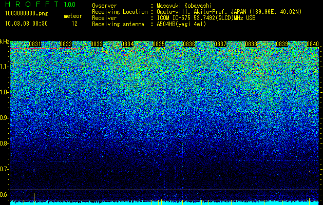Click the 0836 time marker
The width and height of the screenshot is (323, 205).
(189, 44)
